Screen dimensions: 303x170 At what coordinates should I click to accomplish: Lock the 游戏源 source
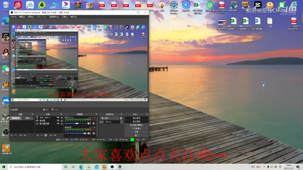(61, 121)
